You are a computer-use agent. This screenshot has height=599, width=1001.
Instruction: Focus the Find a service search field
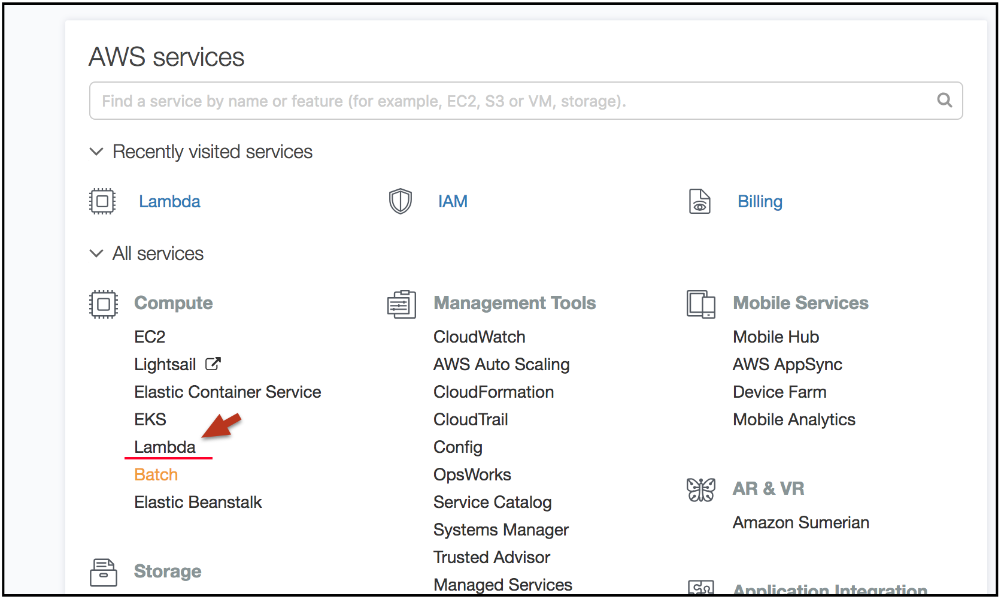point(526,101)
